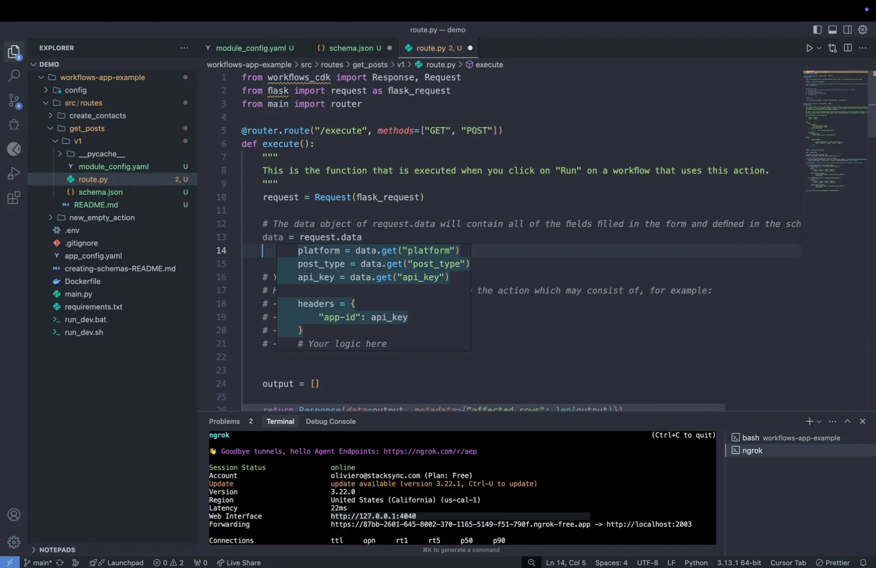Click the execute breadcrumb item
Viewport: 876px width, 568px height.
tap(485, 65)
